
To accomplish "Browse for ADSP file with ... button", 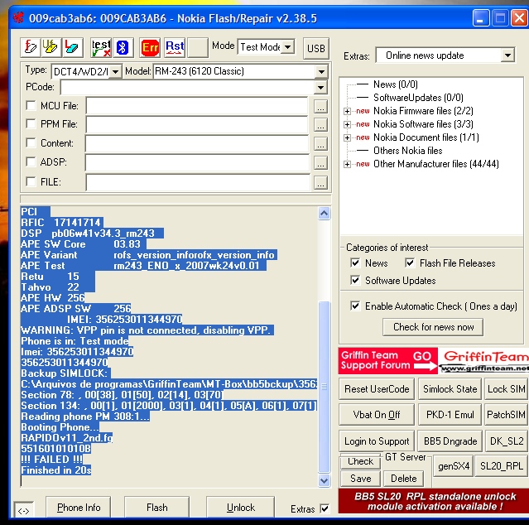I will click(x=320, y=163).
